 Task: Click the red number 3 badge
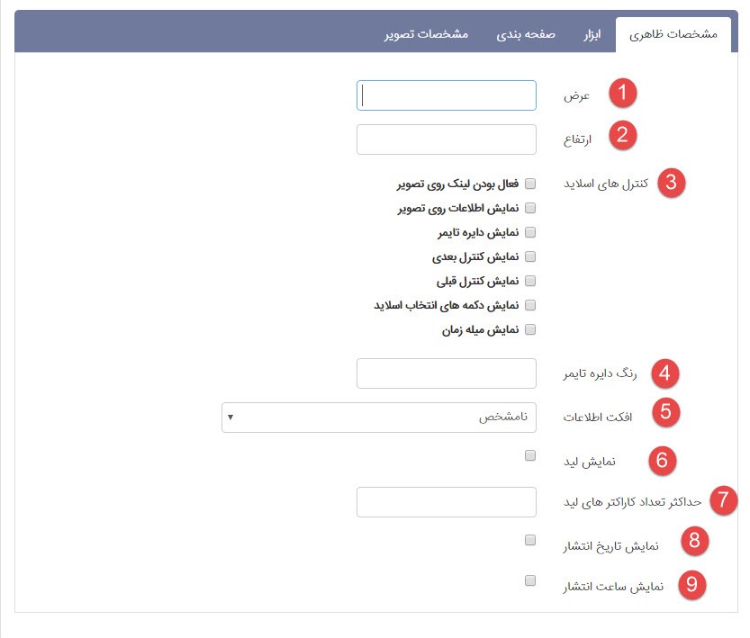(672, 183)
